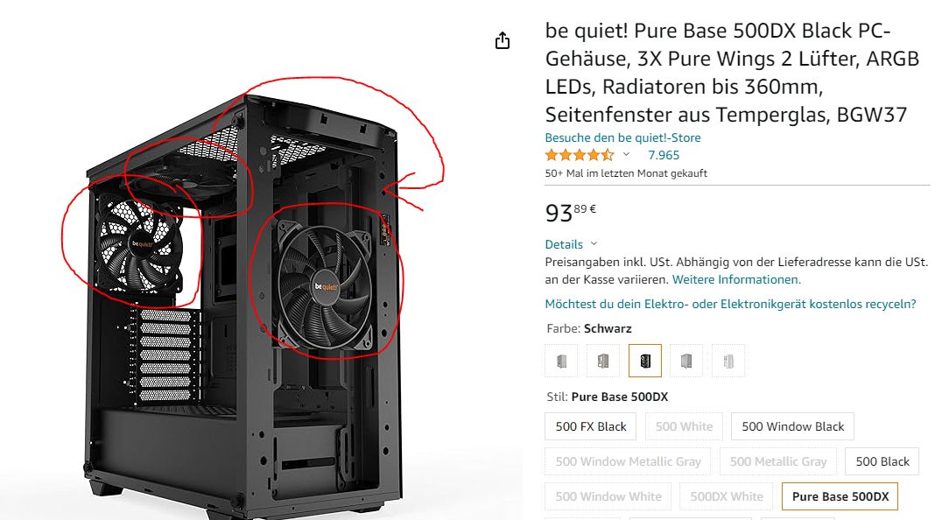Choose the 500DX White style option
The width and height of the screenshot is (935, 520).
point(727,496)
